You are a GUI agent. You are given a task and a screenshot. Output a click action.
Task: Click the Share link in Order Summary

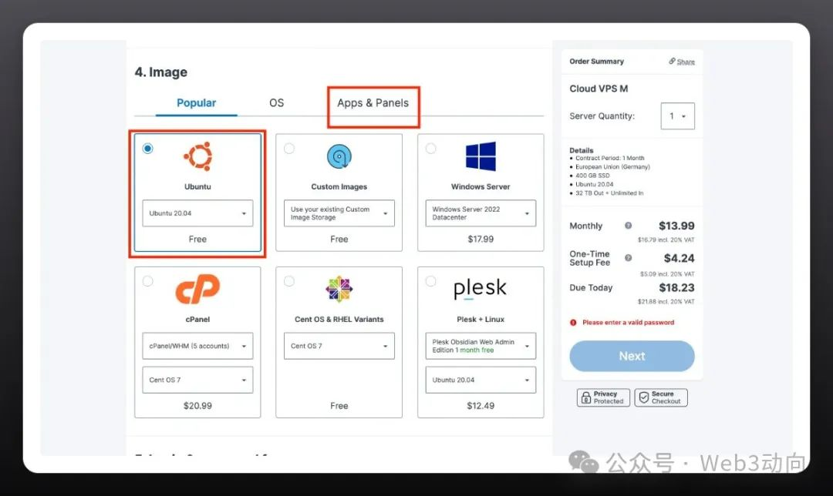[x=682, y=62]
